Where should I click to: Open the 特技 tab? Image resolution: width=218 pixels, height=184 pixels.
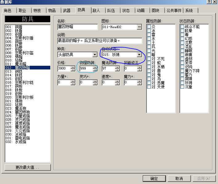click(x=39, y=10)
